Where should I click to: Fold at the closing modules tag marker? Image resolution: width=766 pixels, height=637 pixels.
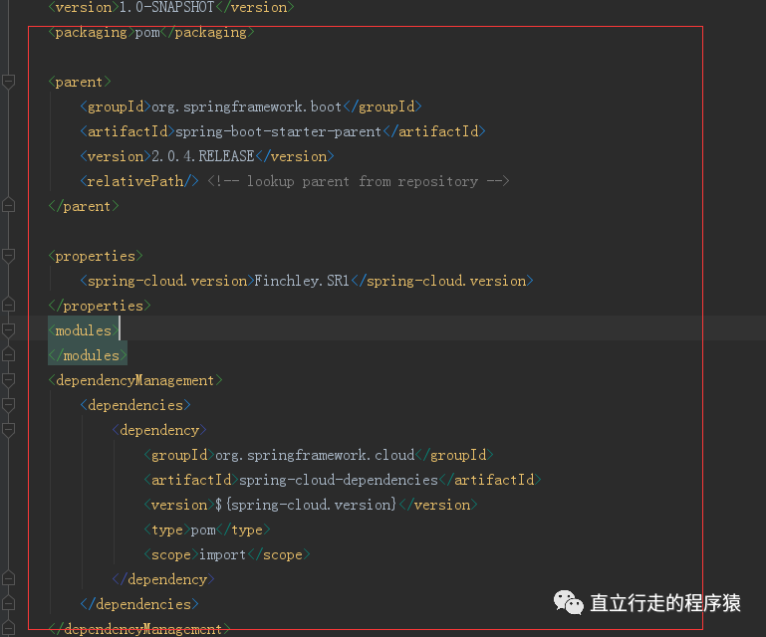pyautogui.click(x=8, y=355)
